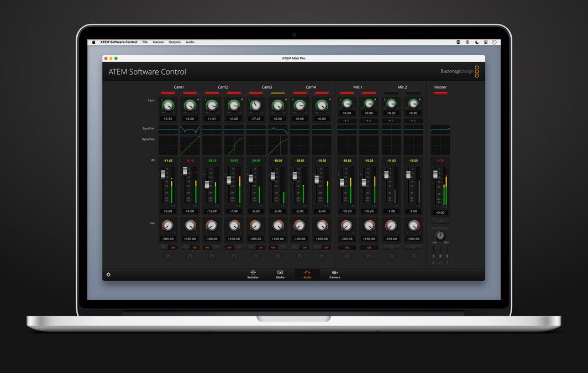Open the Camera tab
Screen dimensions: 588x373
point(335,274)
